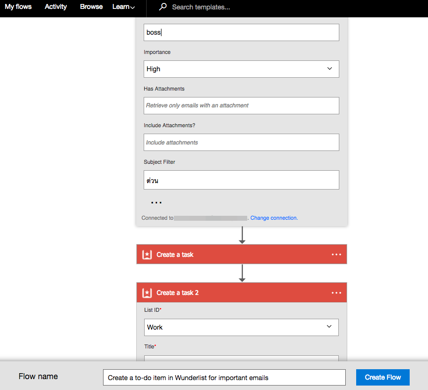Click the Wunderlist icon on Create a task

[x=147, y=254]
